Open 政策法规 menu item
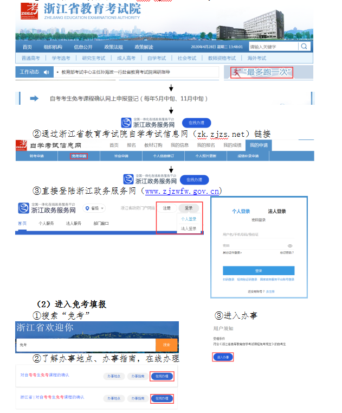 (x=113, y=47)
